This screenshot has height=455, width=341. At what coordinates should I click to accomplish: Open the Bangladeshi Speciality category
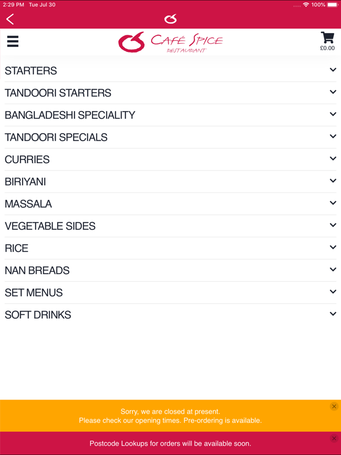[70, 115]
